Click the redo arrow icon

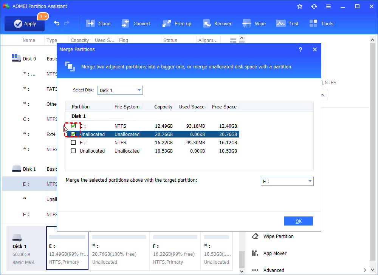point(67,23)
